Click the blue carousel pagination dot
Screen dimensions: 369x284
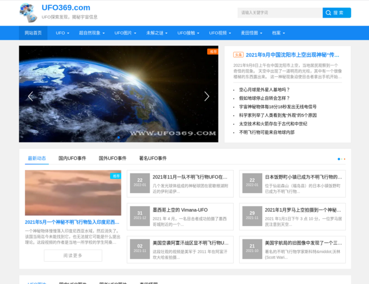119,137
